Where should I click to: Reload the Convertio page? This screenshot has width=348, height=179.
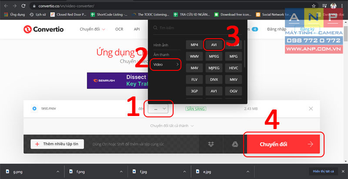click(x=23, y=6)
